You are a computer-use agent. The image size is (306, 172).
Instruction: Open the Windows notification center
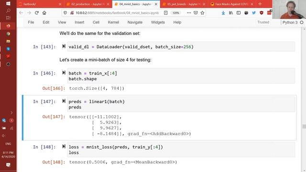click(x=8, y=165)
